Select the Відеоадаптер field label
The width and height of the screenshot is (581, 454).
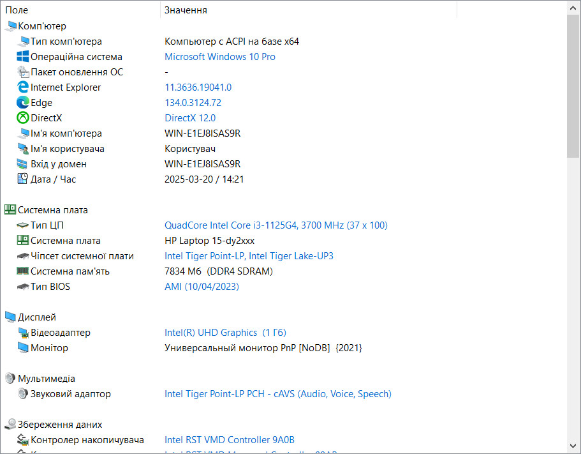pyautogui.click(x=61, y=333)
